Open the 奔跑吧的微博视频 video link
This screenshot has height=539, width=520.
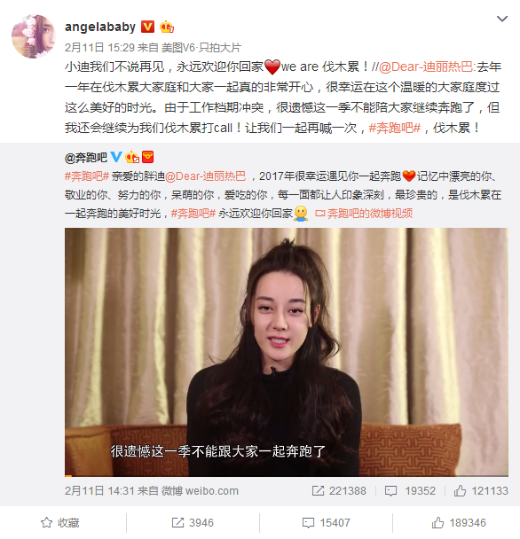[x=364, y=214]
